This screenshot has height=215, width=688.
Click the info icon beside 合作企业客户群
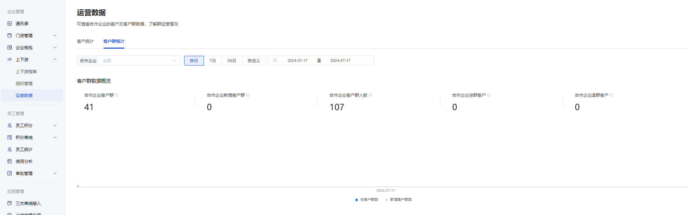[x=117, y=95]
